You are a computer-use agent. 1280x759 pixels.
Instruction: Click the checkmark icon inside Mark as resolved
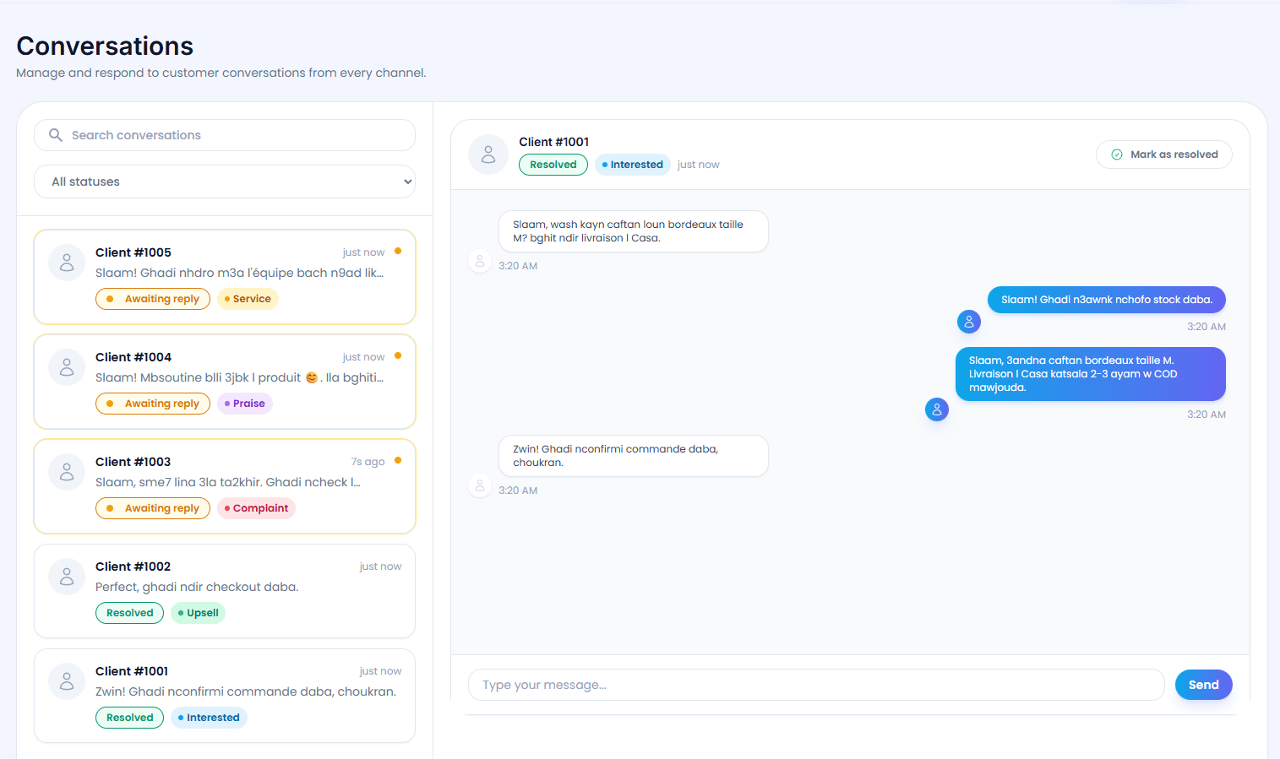pyautogui.click(x=1116, y=155)
